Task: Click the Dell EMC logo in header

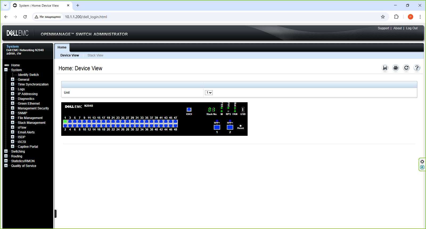Action: [x=18, y=33]
